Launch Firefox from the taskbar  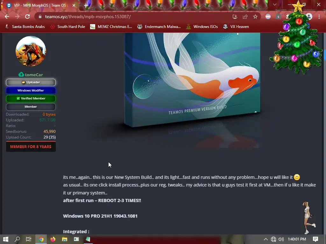(53, 239)
